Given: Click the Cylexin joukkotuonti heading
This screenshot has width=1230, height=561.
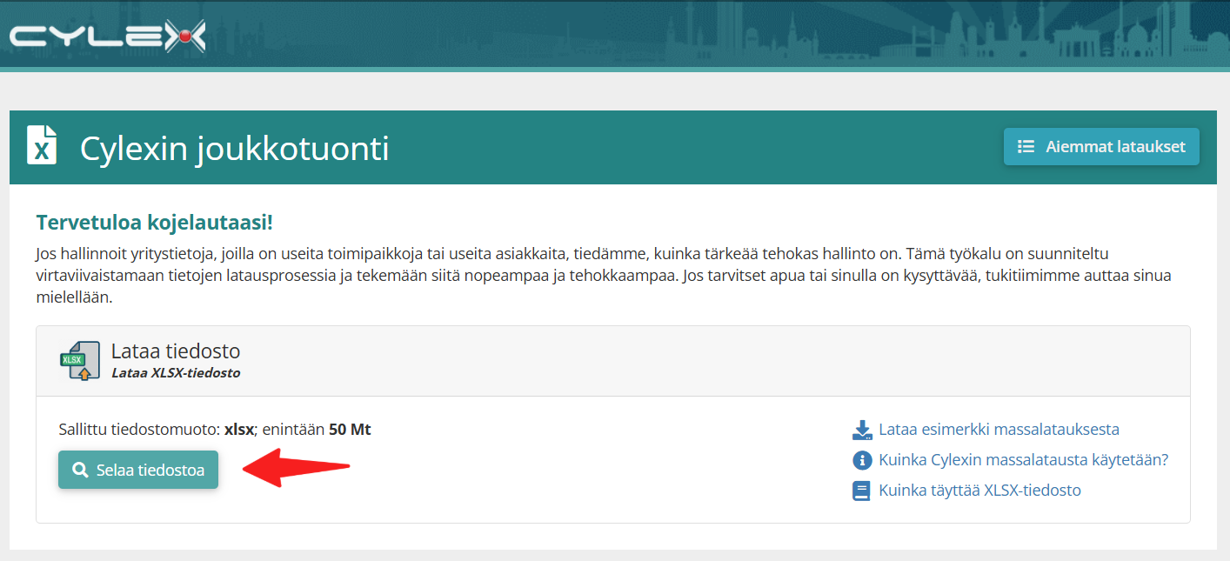Looking at the screenshot, I should [x=234, y=149].
